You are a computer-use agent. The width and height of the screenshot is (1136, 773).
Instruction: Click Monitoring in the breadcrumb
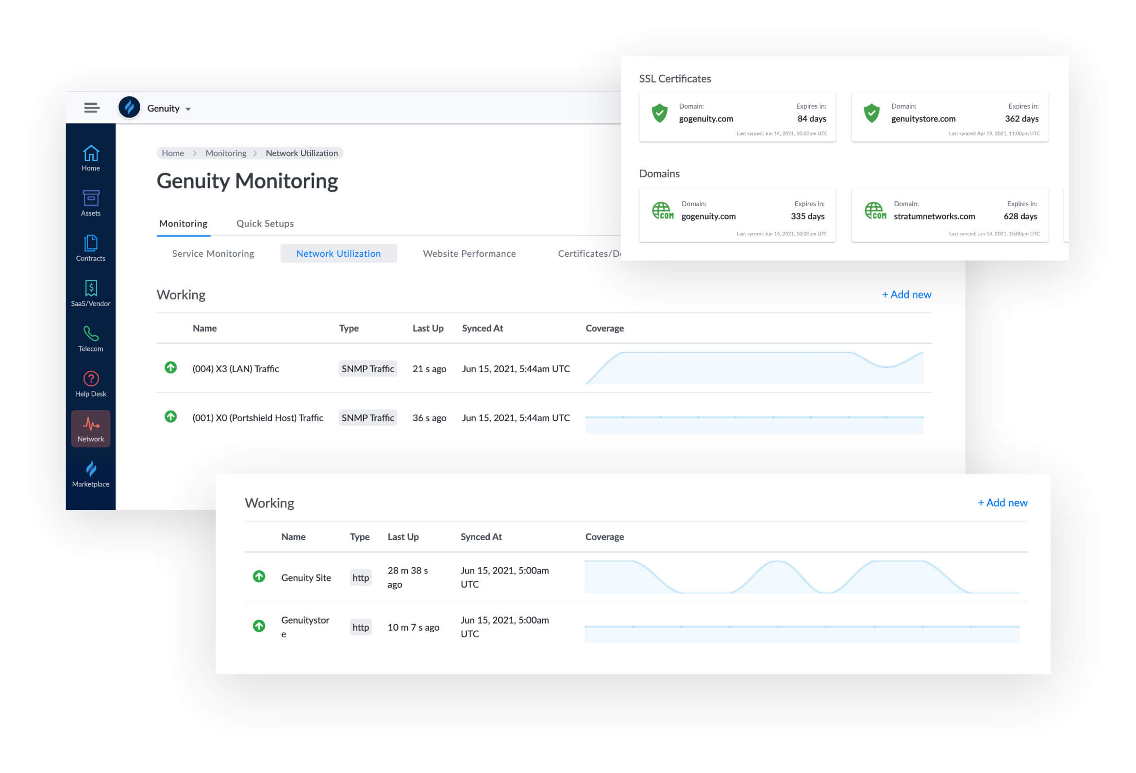(226, 153)
